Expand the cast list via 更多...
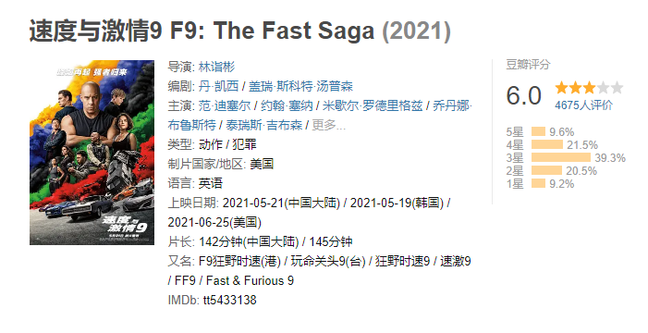648x333 pixels. click(328, 125)
